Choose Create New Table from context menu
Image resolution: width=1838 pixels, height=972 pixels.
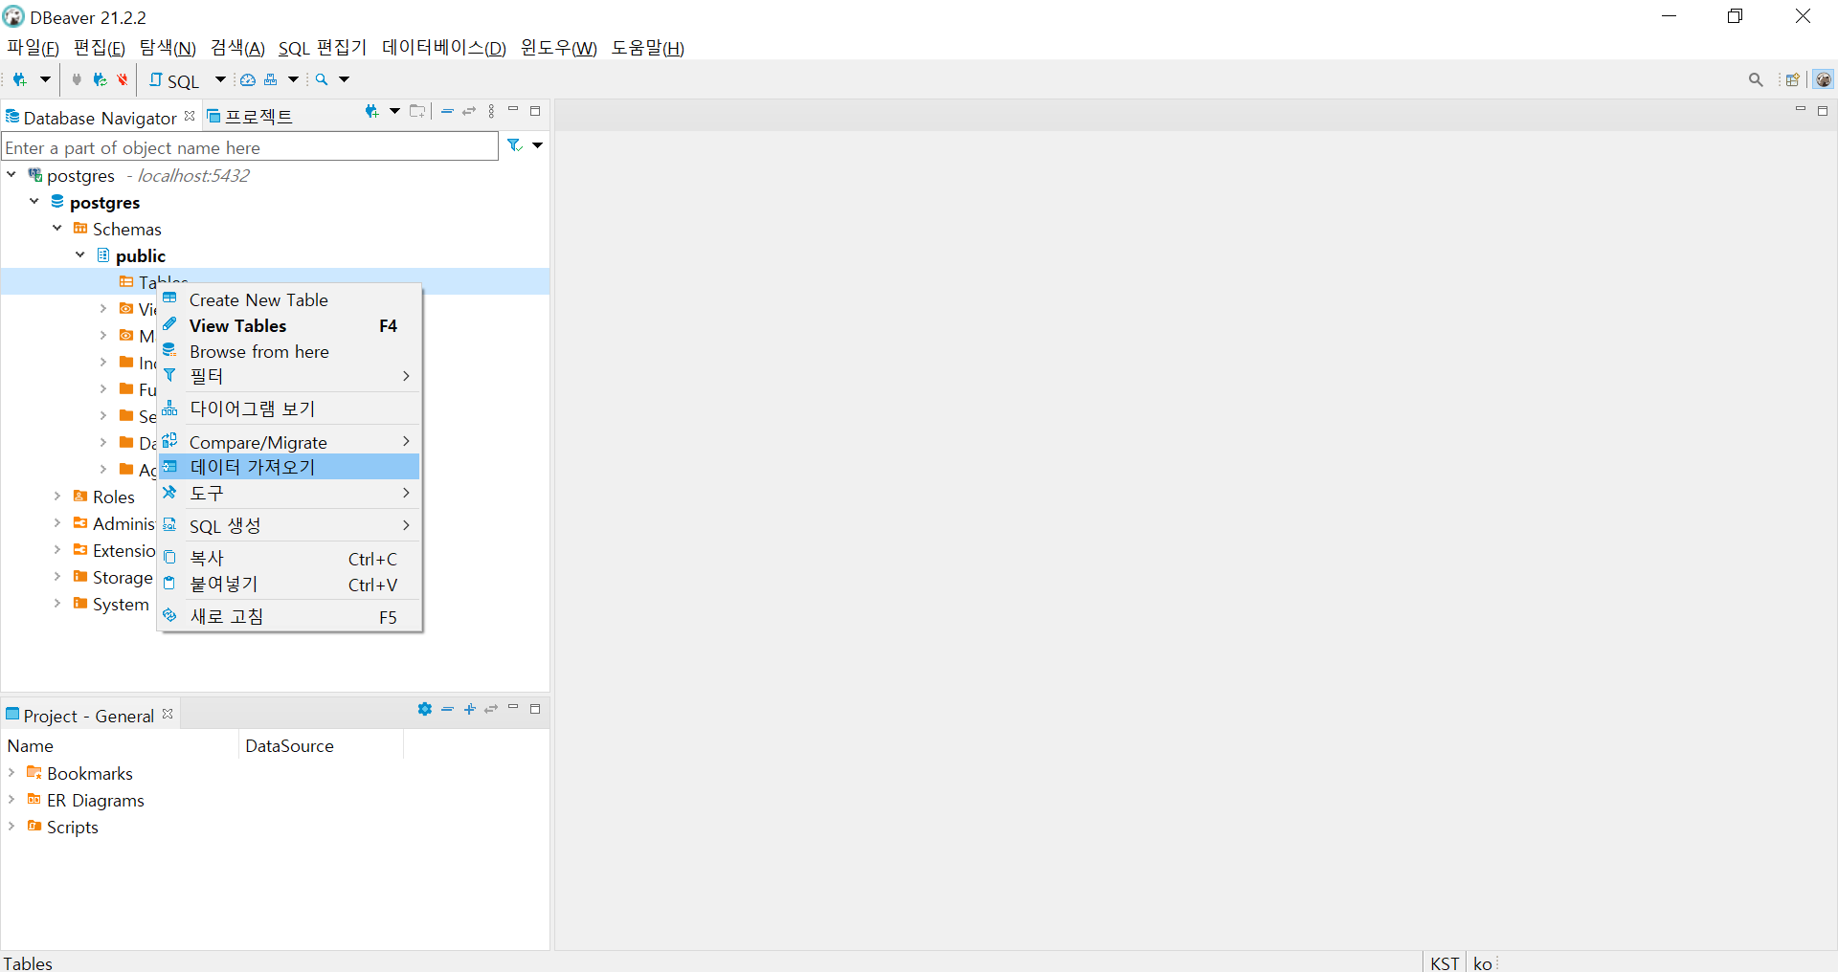pos(289,300)
